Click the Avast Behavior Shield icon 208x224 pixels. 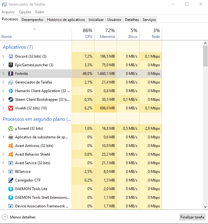pyautogui.click(x=11, y=154)
